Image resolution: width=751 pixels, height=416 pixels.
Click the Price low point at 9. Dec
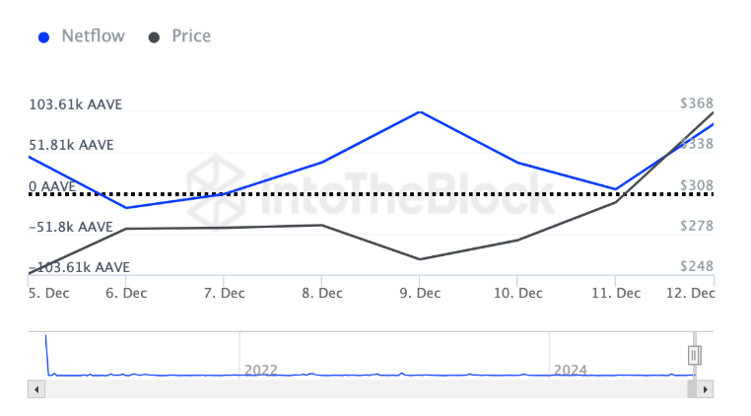pos(421,259)
